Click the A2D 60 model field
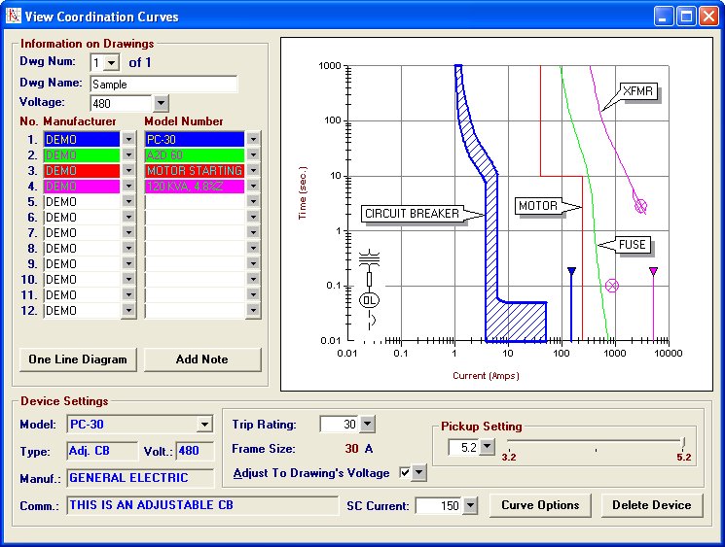This screenshot has width=725, height=547. (x=195, y=154)
